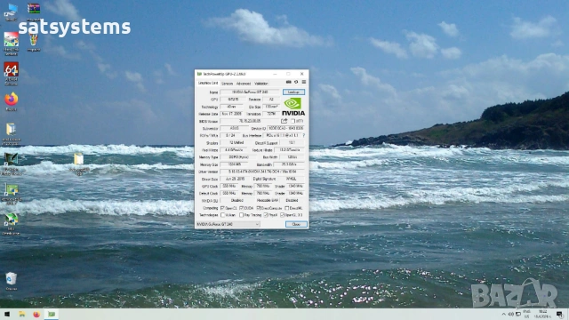Open the GPU-Z hamburger menu
Viewport: 569px width, 320px height.
[x=304, y=82]
